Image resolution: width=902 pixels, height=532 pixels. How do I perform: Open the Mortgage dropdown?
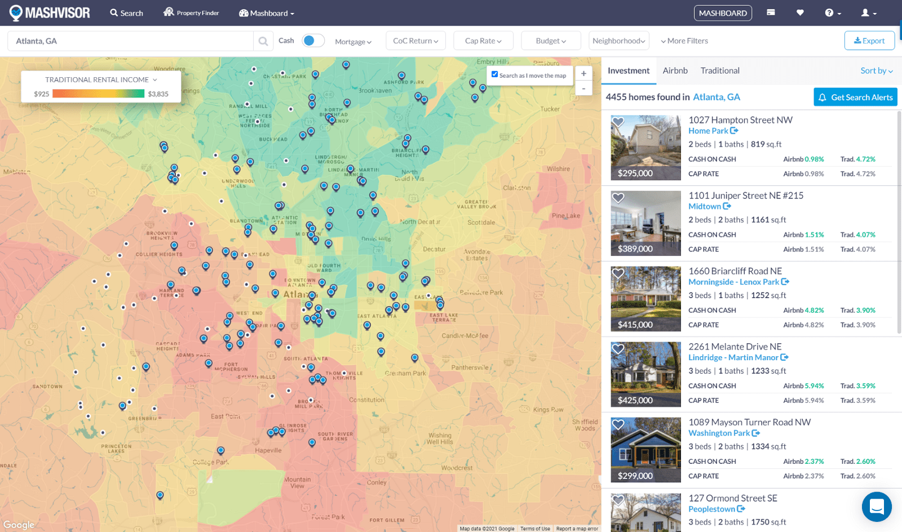coord(353,41)
